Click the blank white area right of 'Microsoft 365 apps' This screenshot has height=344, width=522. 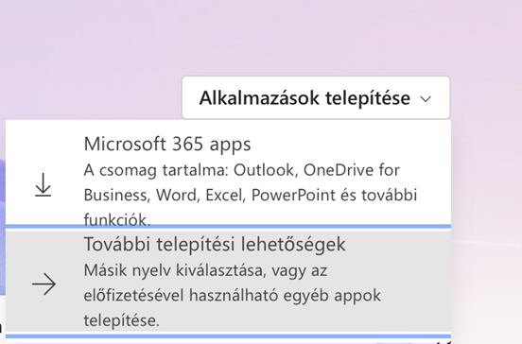click(350, 145)
